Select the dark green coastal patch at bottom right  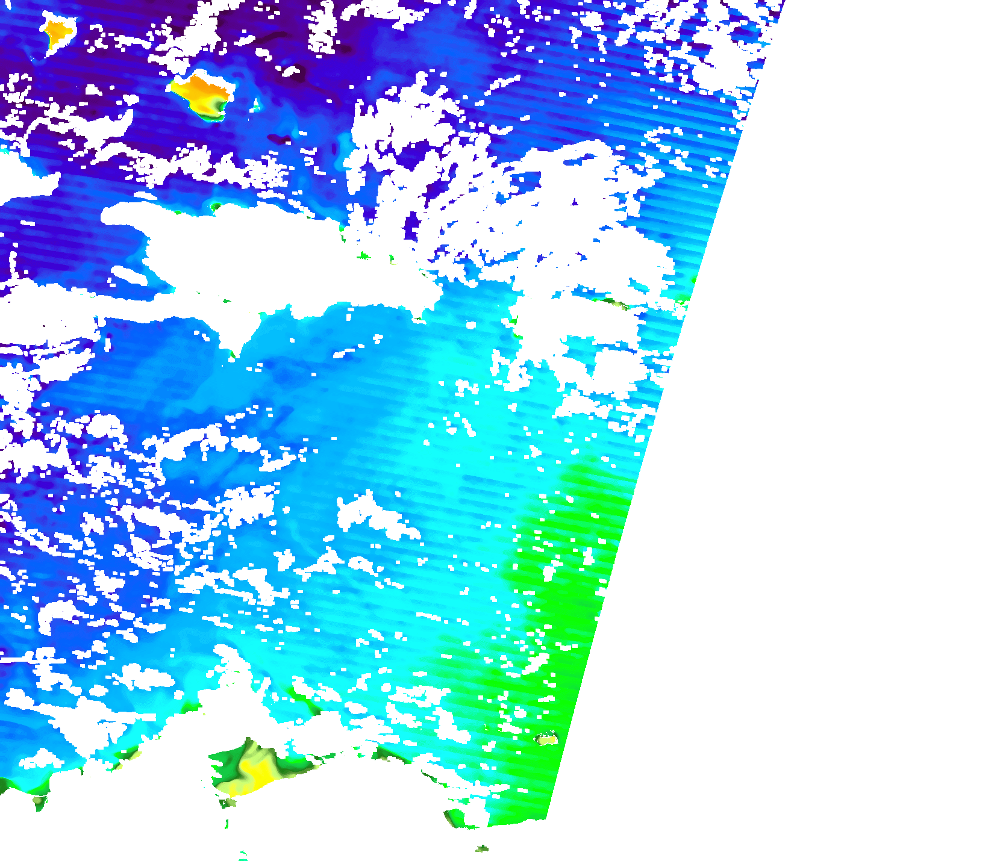tap(455, 819)
